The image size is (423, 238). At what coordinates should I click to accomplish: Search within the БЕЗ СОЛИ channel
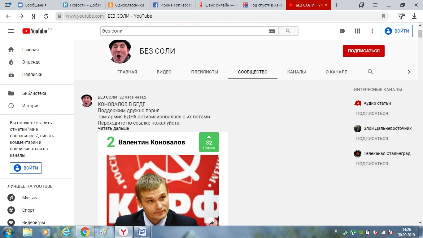370,72
